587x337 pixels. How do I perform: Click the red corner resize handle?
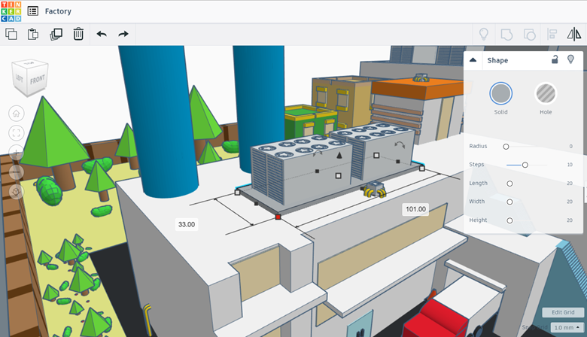coord(278,217)
